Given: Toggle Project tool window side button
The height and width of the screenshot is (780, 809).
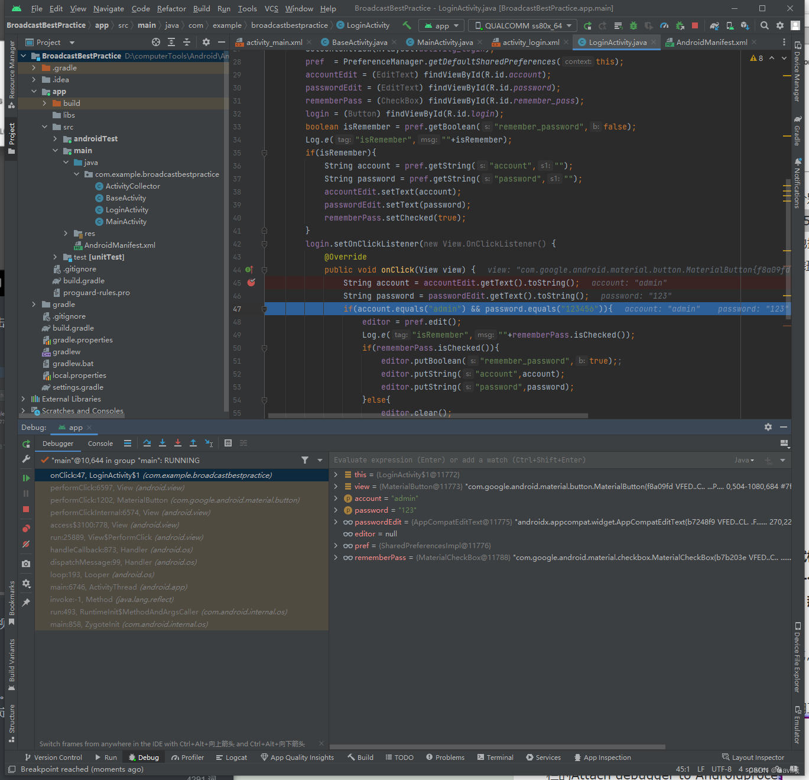Looking at the screenshot, I should pos(11,140).
